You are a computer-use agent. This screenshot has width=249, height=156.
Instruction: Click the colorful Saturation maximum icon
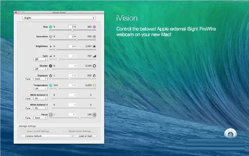click(94, 37)
